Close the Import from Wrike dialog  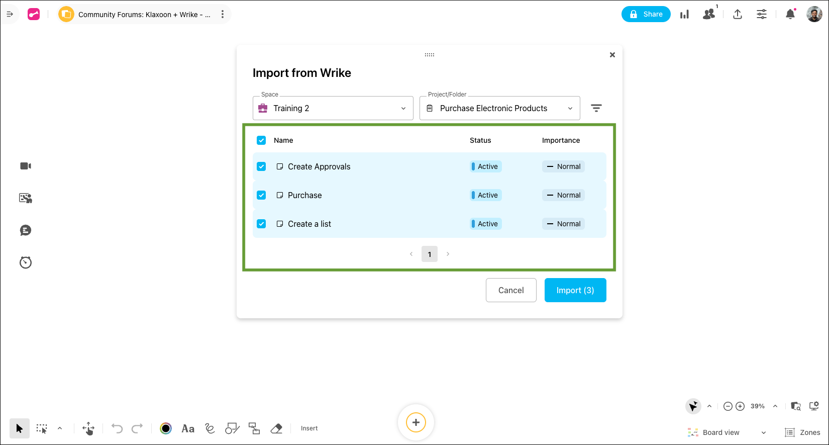click(x=612, y=55)
